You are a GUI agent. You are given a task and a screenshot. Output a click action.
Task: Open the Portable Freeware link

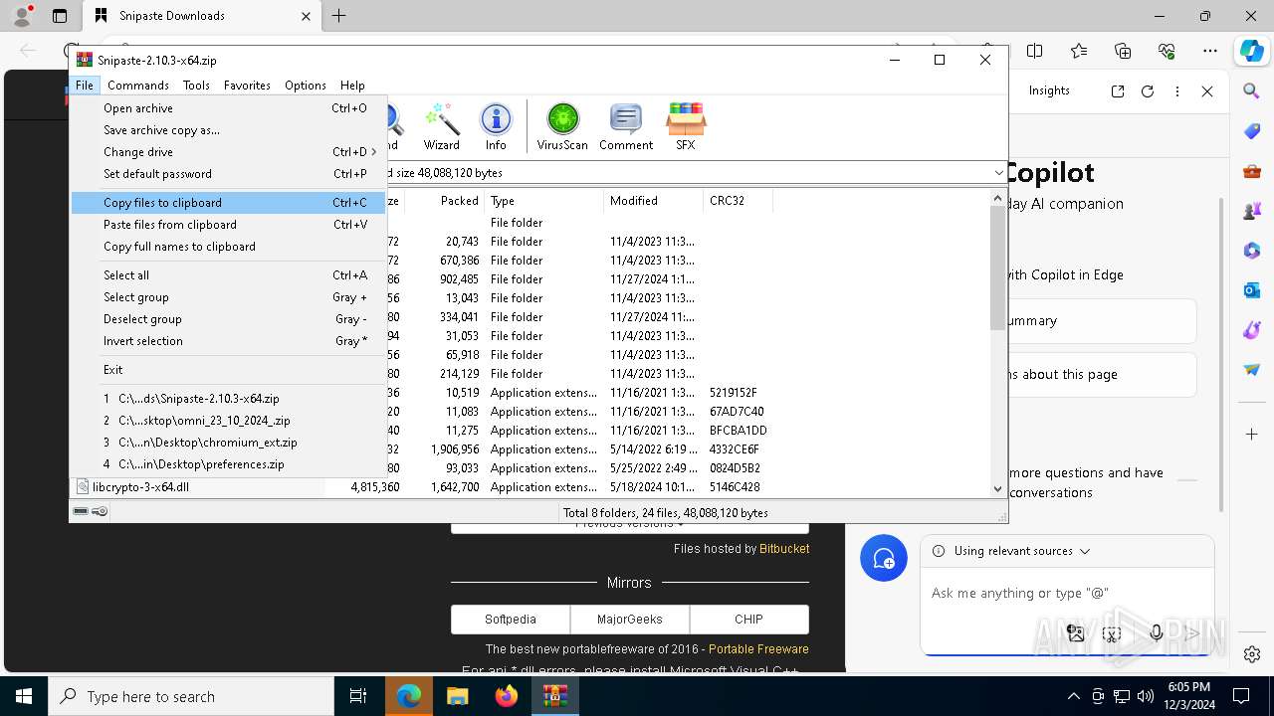point(758,649)
